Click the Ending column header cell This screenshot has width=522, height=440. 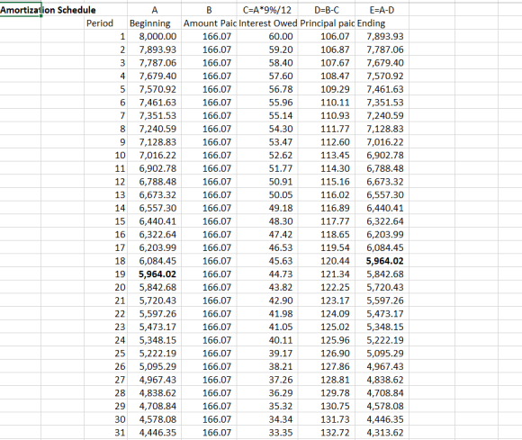382,23
